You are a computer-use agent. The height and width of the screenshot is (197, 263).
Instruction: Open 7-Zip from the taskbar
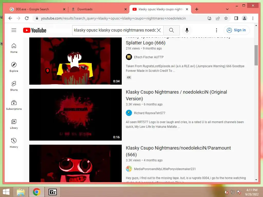tap(52, 192)
